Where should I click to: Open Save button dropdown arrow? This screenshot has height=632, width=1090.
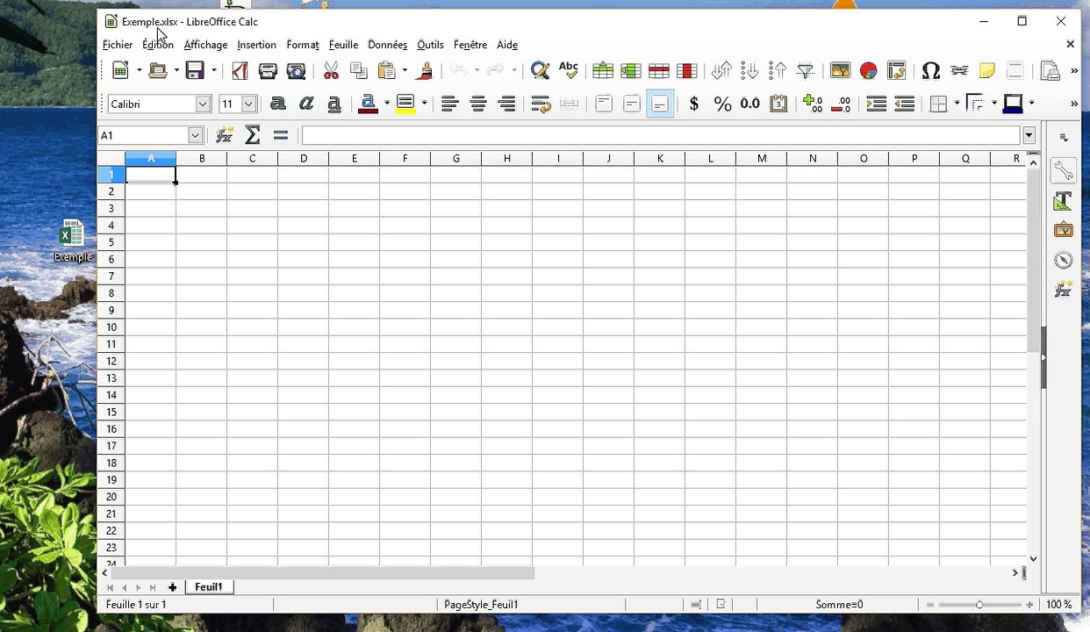[213, 71]
